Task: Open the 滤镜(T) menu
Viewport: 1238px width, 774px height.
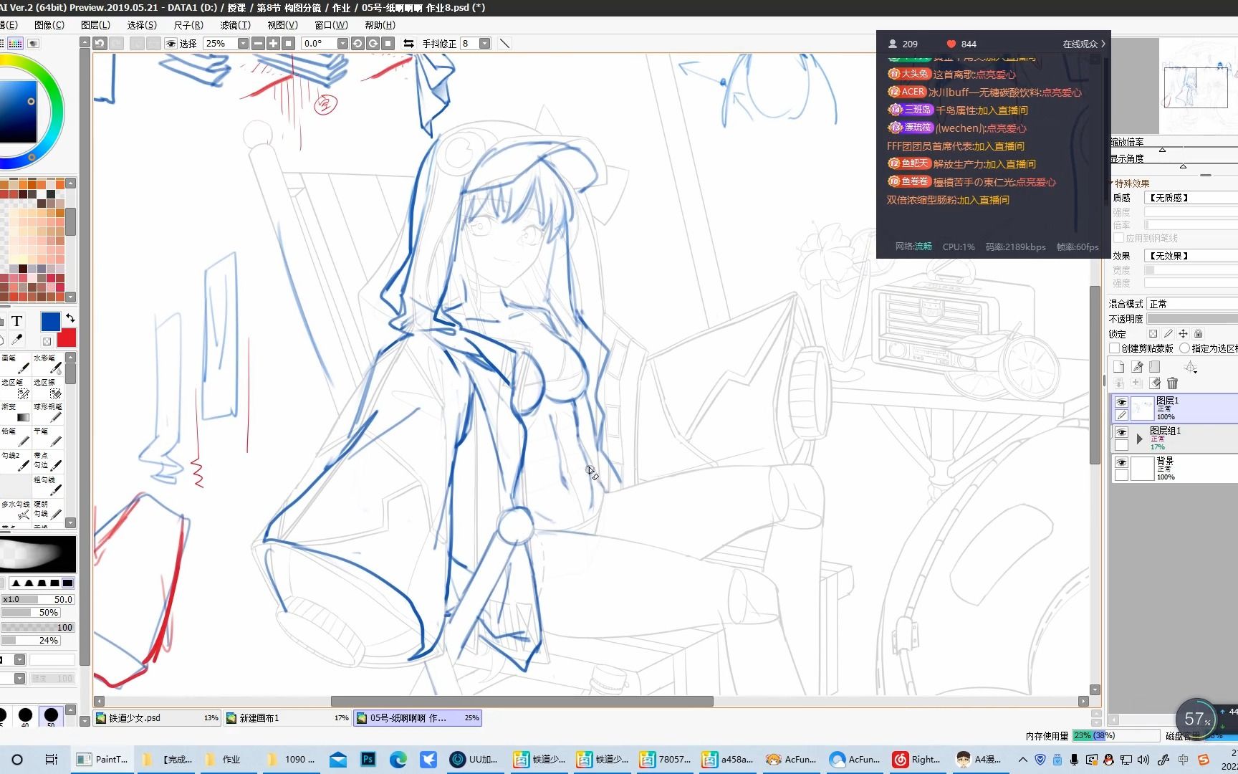Action: (x=235, y=25)
